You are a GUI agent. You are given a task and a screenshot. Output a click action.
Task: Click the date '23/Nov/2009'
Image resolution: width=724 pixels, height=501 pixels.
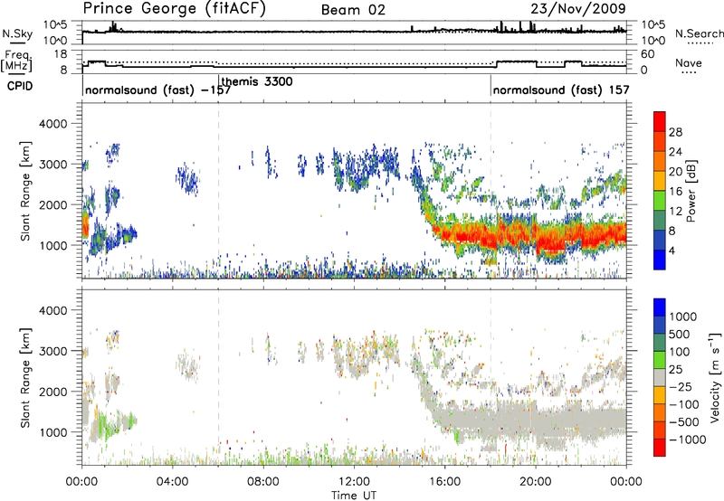click(x=578, y=9)
